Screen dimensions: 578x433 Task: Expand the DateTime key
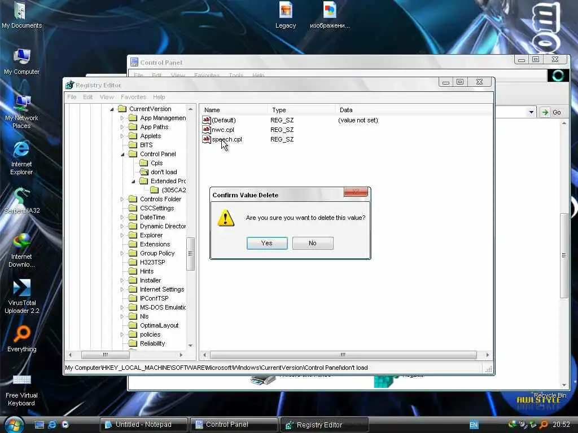coord(122,217)
